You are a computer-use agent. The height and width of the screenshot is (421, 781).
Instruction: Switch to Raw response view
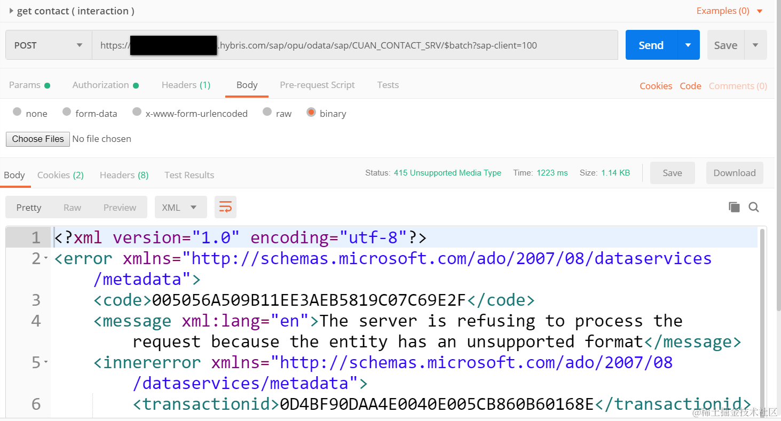point(72,208)
